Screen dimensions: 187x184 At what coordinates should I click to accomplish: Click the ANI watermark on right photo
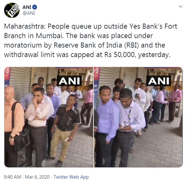pos(159,81)
